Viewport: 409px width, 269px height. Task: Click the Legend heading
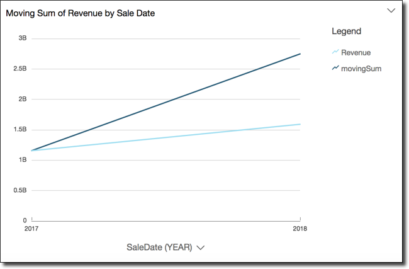click(346, 31)
